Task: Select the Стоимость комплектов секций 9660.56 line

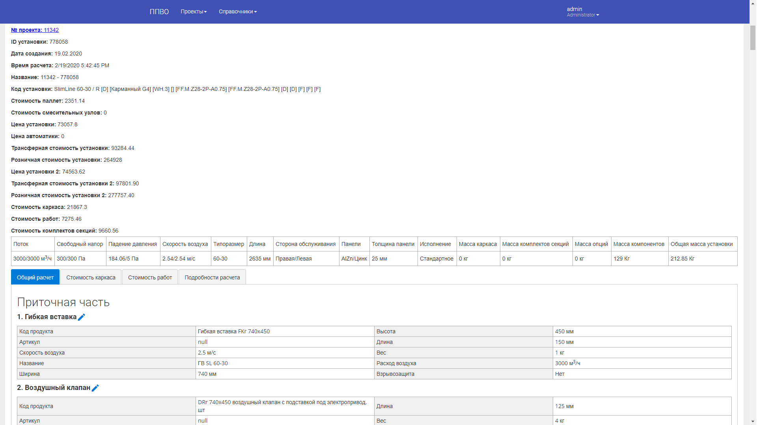Action: (x=65, y=231)
